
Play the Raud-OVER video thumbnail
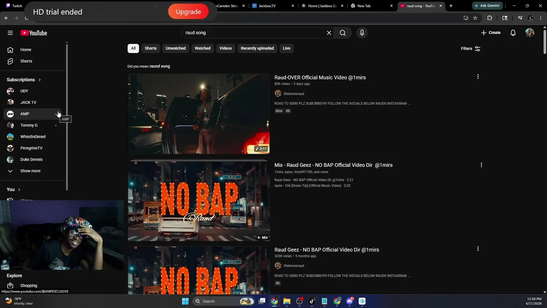(x=199, y=114)
